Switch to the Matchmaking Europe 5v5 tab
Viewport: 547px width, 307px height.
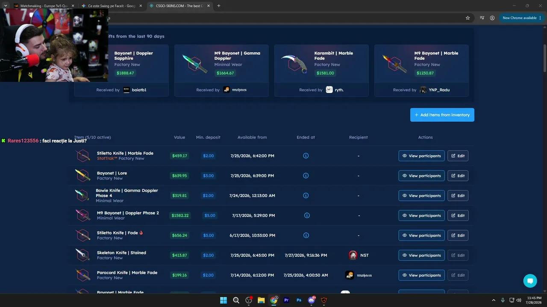(x=44, y=6)
